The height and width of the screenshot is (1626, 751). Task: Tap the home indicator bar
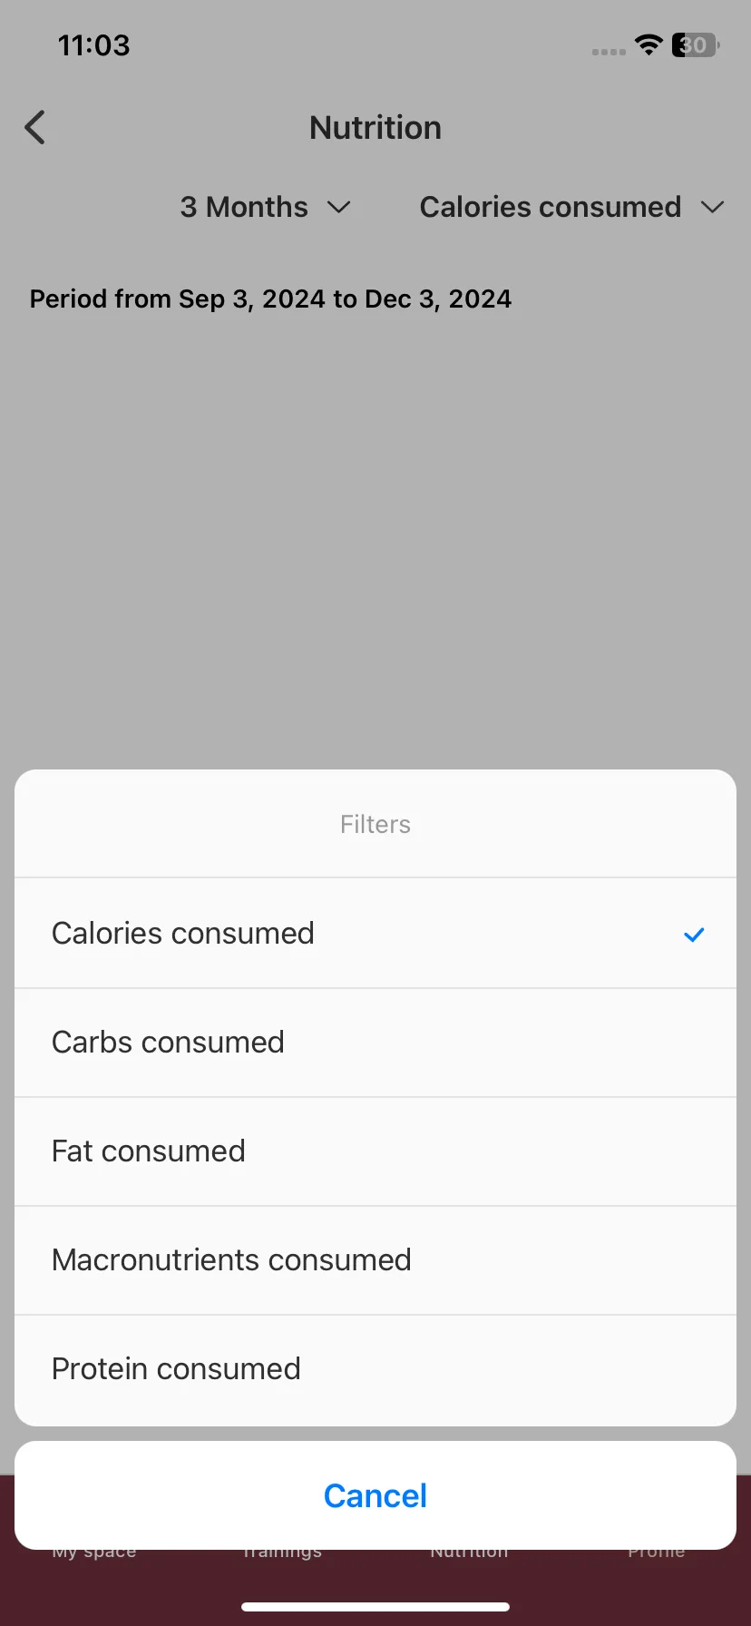coord(375,1607)
